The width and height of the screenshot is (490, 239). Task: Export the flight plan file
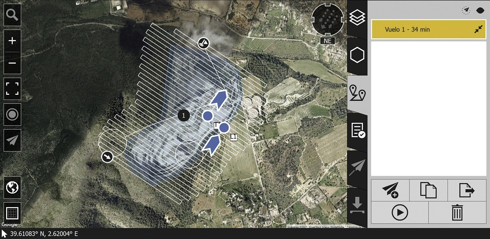[x=467, y=190]
